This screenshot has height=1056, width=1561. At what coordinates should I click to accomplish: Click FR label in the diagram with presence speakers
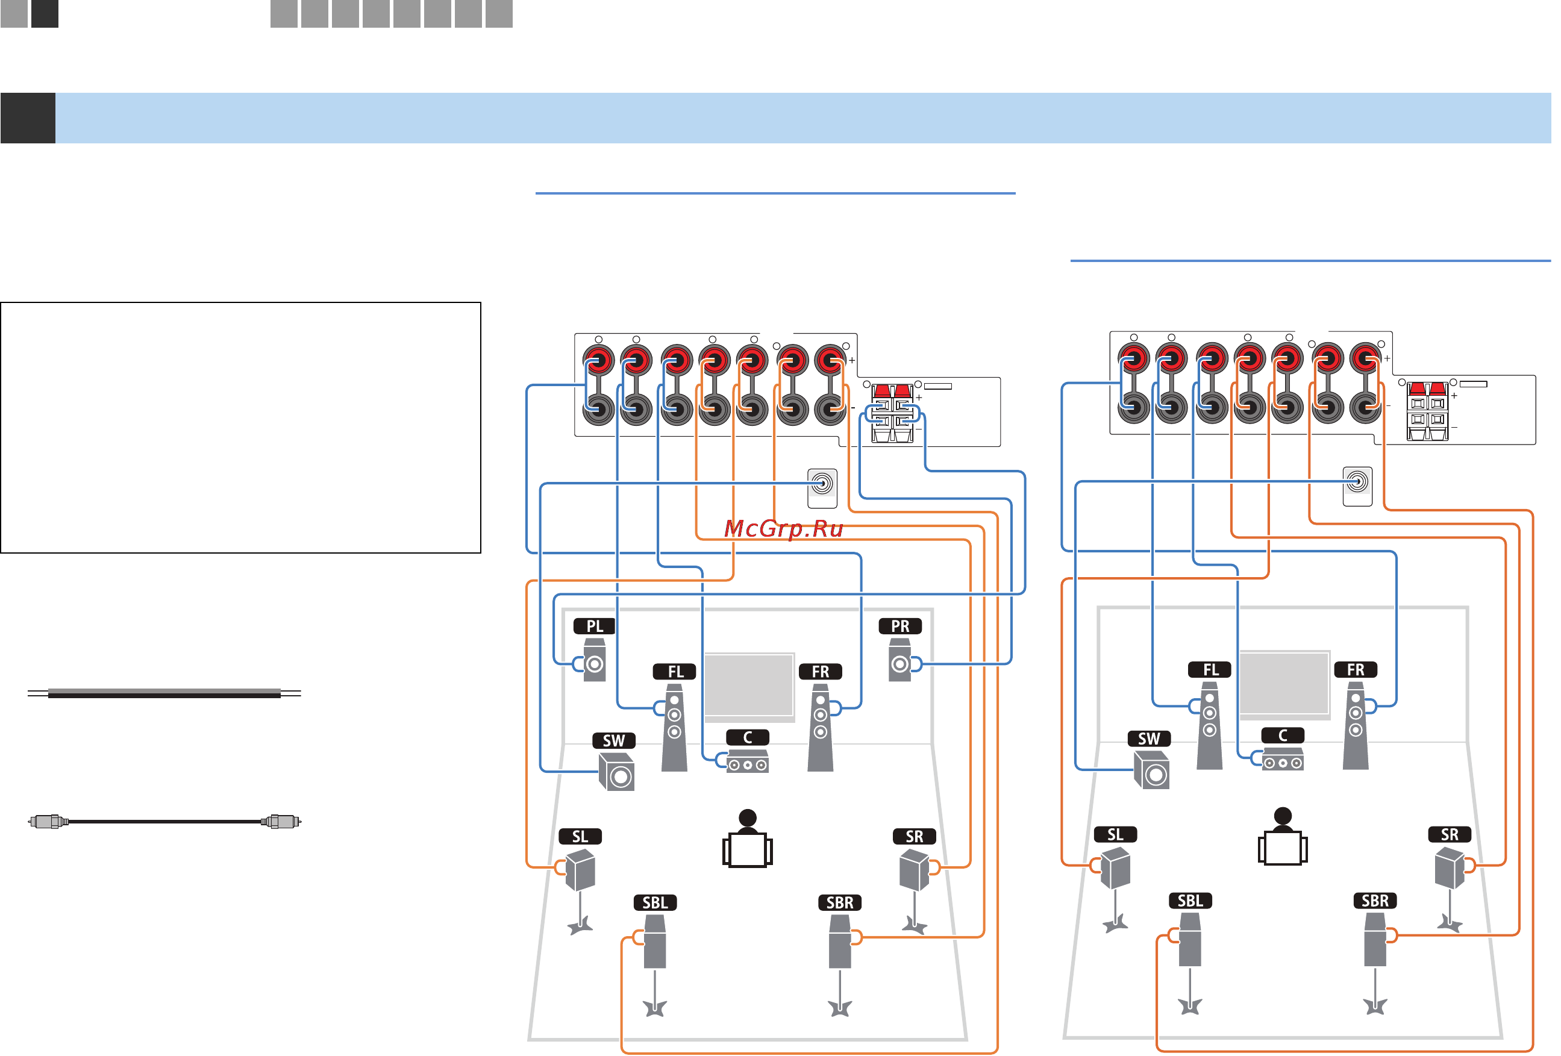820,672
